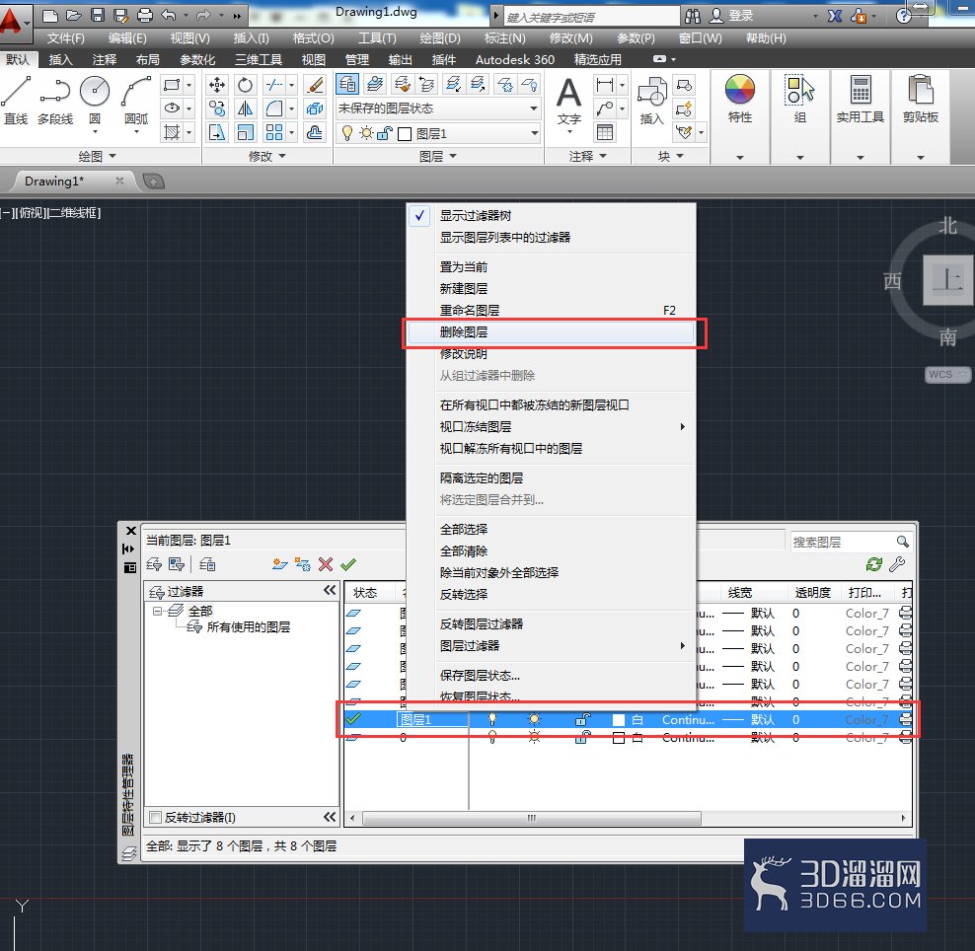Toggle the lock for layer 0 row
This screenshot has height=951, width=975.
(582, 738)
